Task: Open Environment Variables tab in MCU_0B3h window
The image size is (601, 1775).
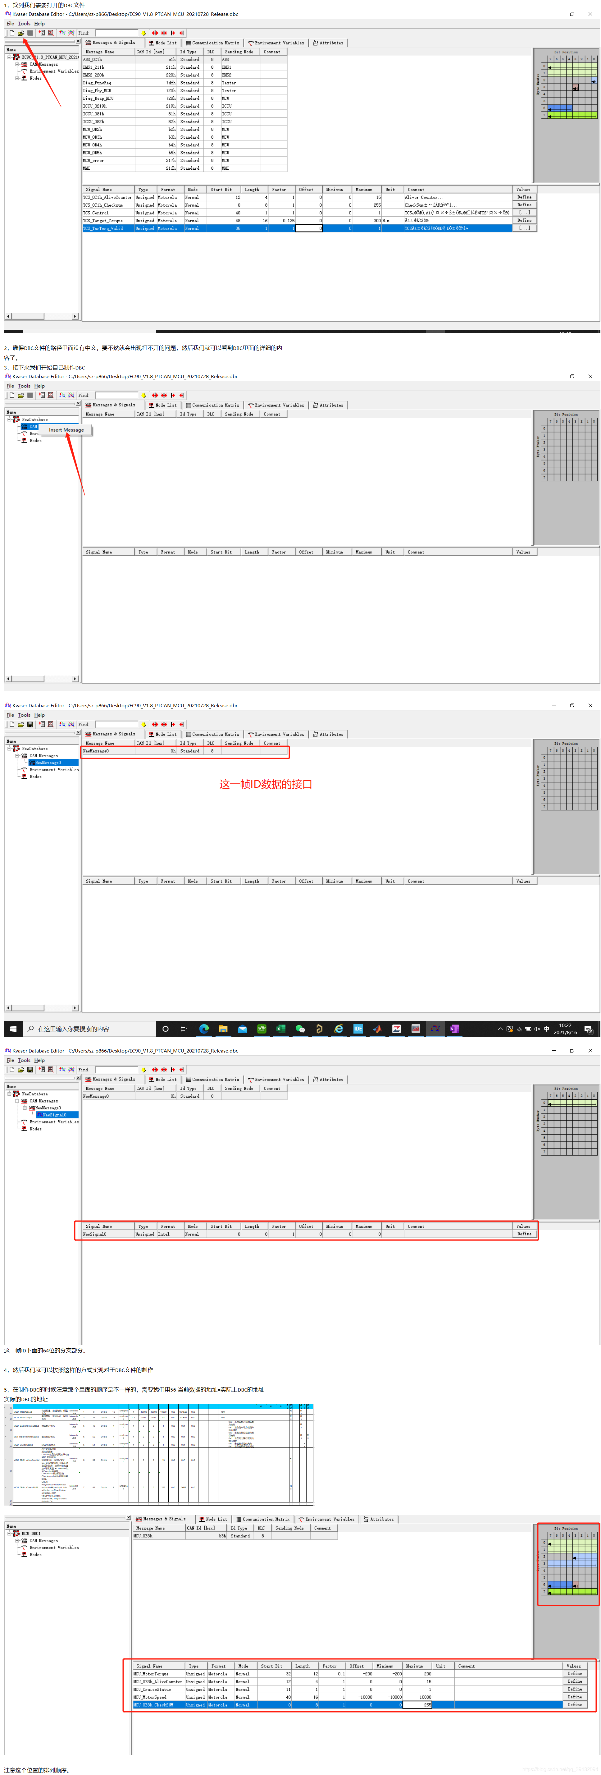Action: (326, 1519)
